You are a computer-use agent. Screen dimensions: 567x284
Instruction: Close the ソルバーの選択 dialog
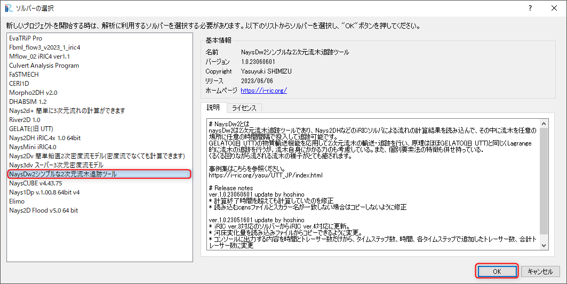pos(554,8)
